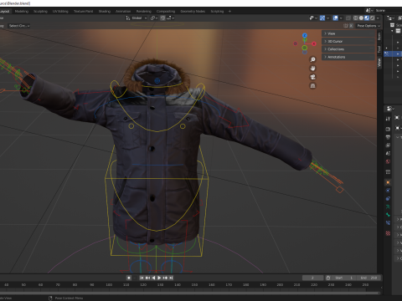Select rendered viewport shading mode
Image resolution: width=402 pixels, height=301 pixels.
[372, 18]
